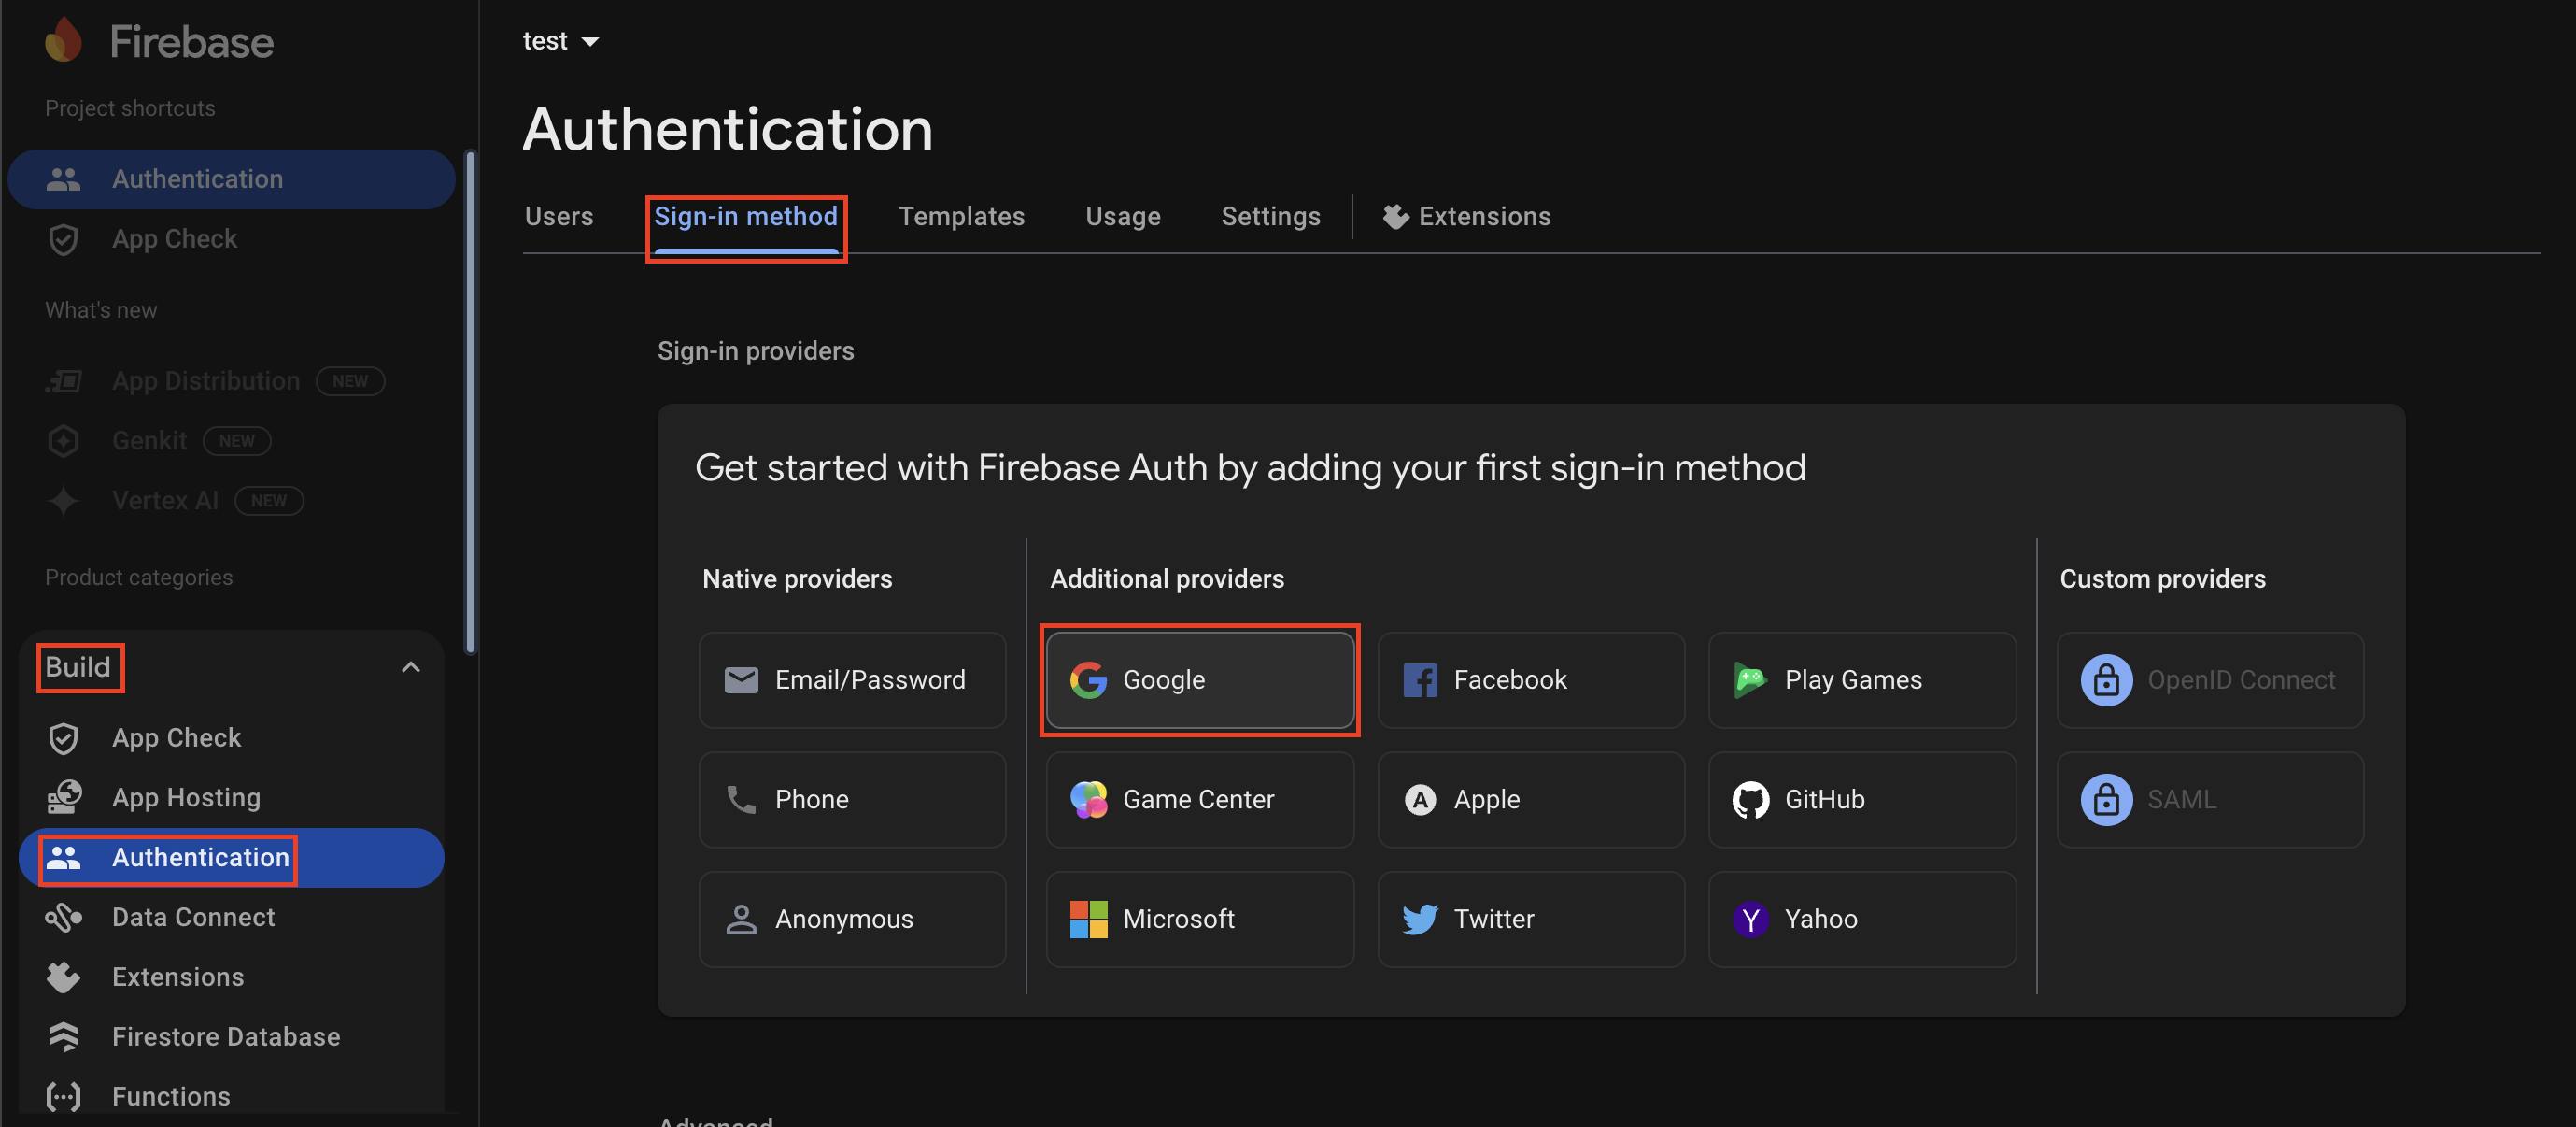Click the Yahoo Y icon
The width and height of the screenshot is (2576, 1127).
(x=1750, y=920)
